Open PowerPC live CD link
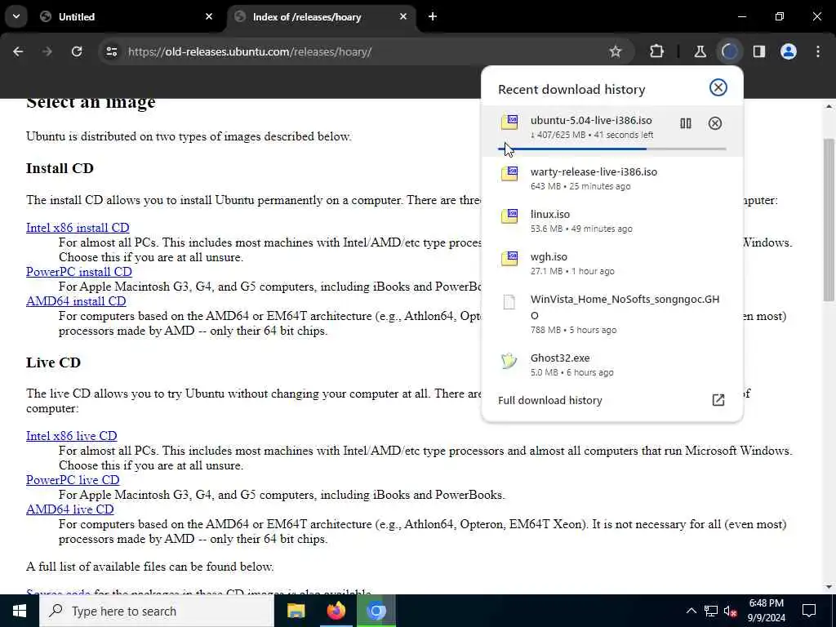836x627 pixels. [73, 480]
